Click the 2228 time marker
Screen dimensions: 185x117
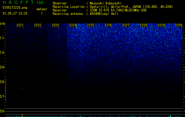coord(144,25)
